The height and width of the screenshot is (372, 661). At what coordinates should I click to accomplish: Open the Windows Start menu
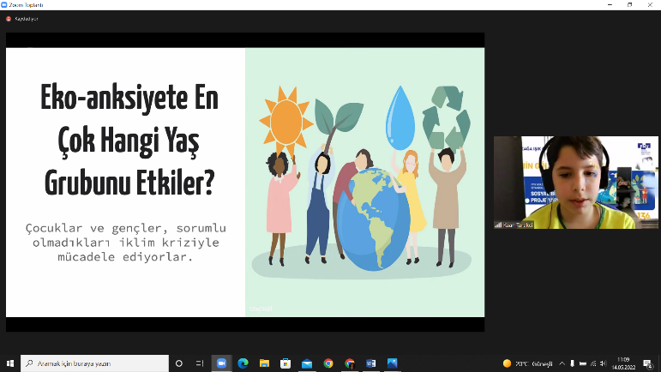[x=10, y=363]
